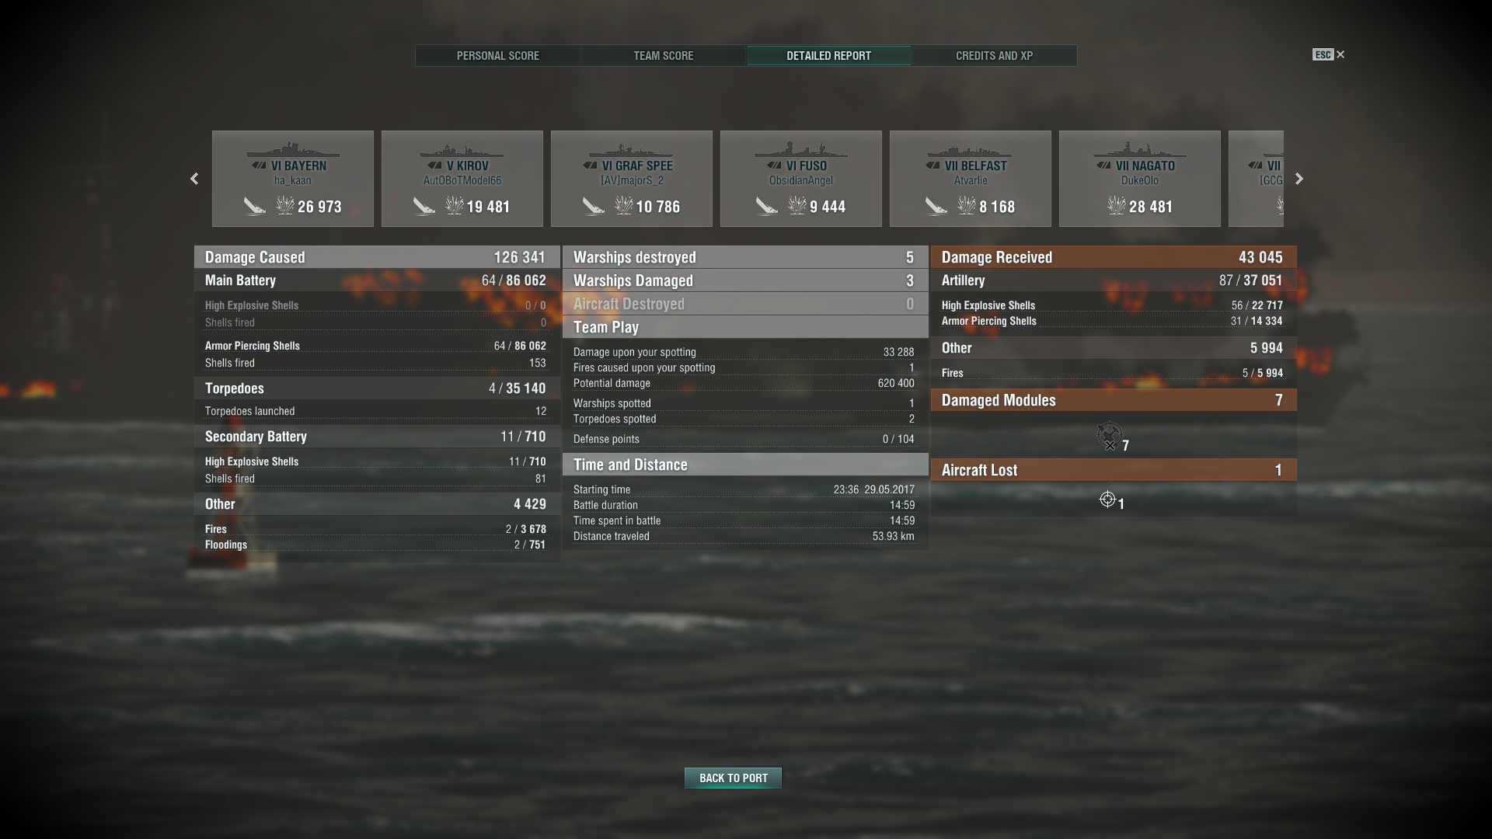
Task: Select the Credits and XP tab
Action: pyautogui.click(x=994, y=56)
